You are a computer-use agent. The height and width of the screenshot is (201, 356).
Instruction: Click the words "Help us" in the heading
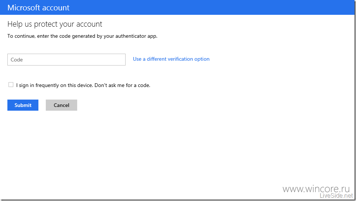(x=20, y=24)
